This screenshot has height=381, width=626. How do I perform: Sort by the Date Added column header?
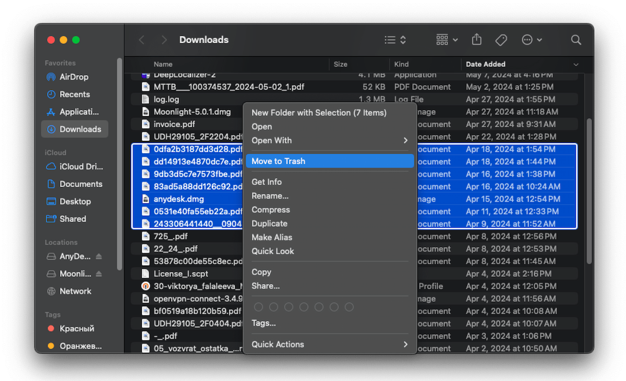(x=486, y=64)
